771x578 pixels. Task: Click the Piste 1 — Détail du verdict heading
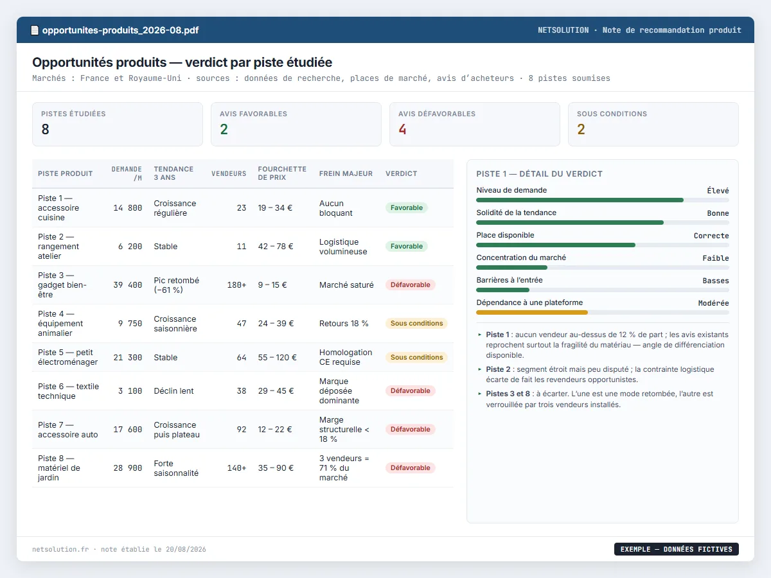(x=540, y=174)
